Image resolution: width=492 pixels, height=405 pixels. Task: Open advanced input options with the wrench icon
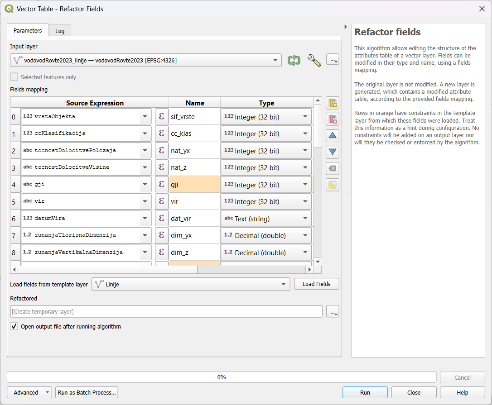pos(314,59)
